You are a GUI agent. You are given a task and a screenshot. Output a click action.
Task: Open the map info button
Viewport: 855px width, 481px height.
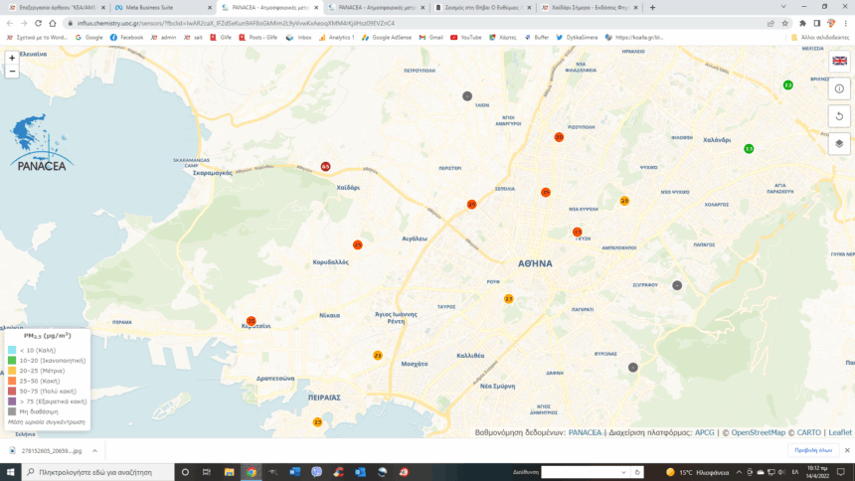[839, 88]
